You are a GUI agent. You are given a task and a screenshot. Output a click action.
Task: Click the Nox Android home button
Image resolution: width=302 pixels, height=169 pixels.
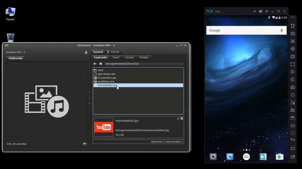tap(293, 148)
